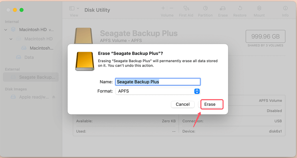This screenshot has height=158, width=297.
Task: Click the add Volume plus icon
Action: pos(163,8)
